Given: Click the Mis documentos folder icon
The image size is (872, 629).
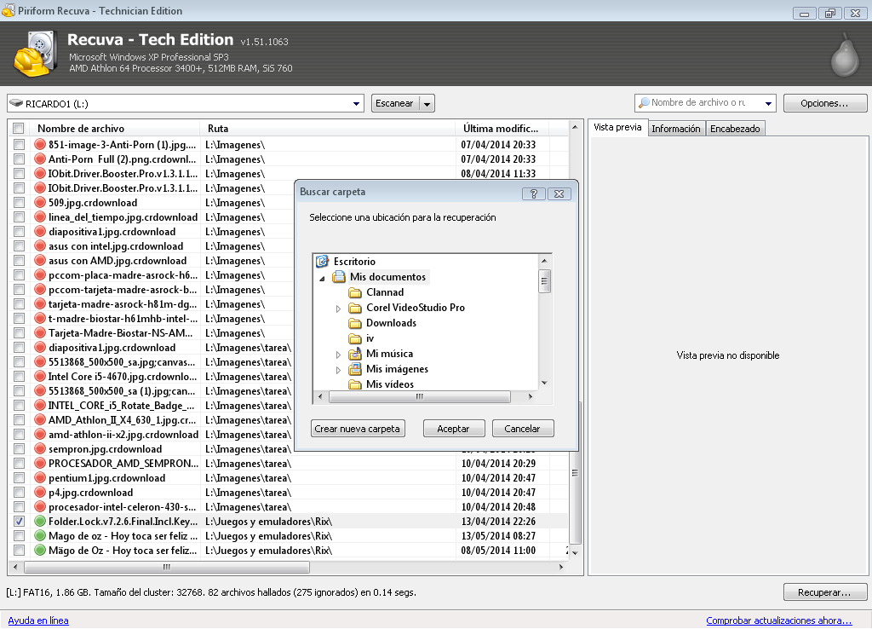Looking at the screenshot, I should (339, 277).
